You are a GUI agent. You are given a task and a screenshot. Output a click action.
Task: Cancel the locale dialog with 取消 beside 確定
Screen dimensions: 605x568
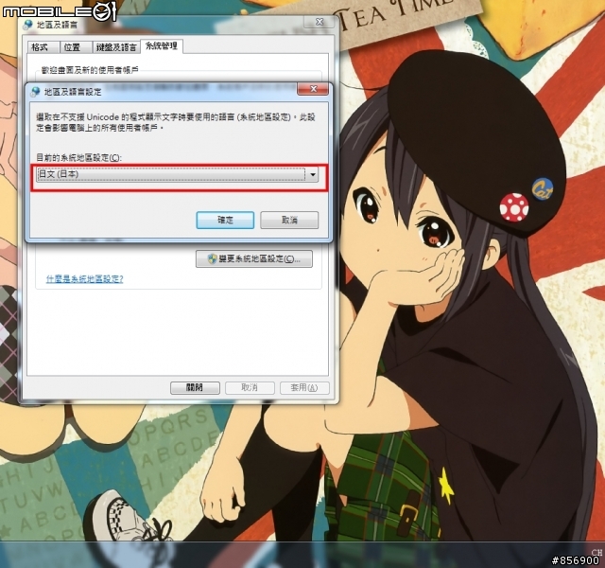click(x=289, y=221)
